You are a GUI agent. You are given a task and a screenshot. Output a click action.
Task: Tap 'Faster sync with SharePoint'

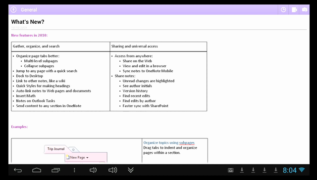pyautogui.click(x=145, y=106)
